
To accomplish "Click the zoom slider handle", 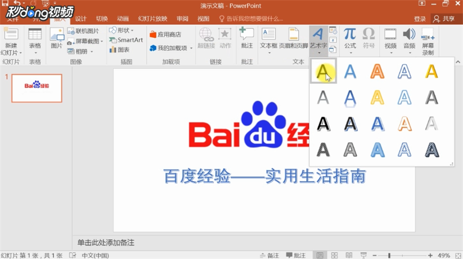I will [389, 255].
